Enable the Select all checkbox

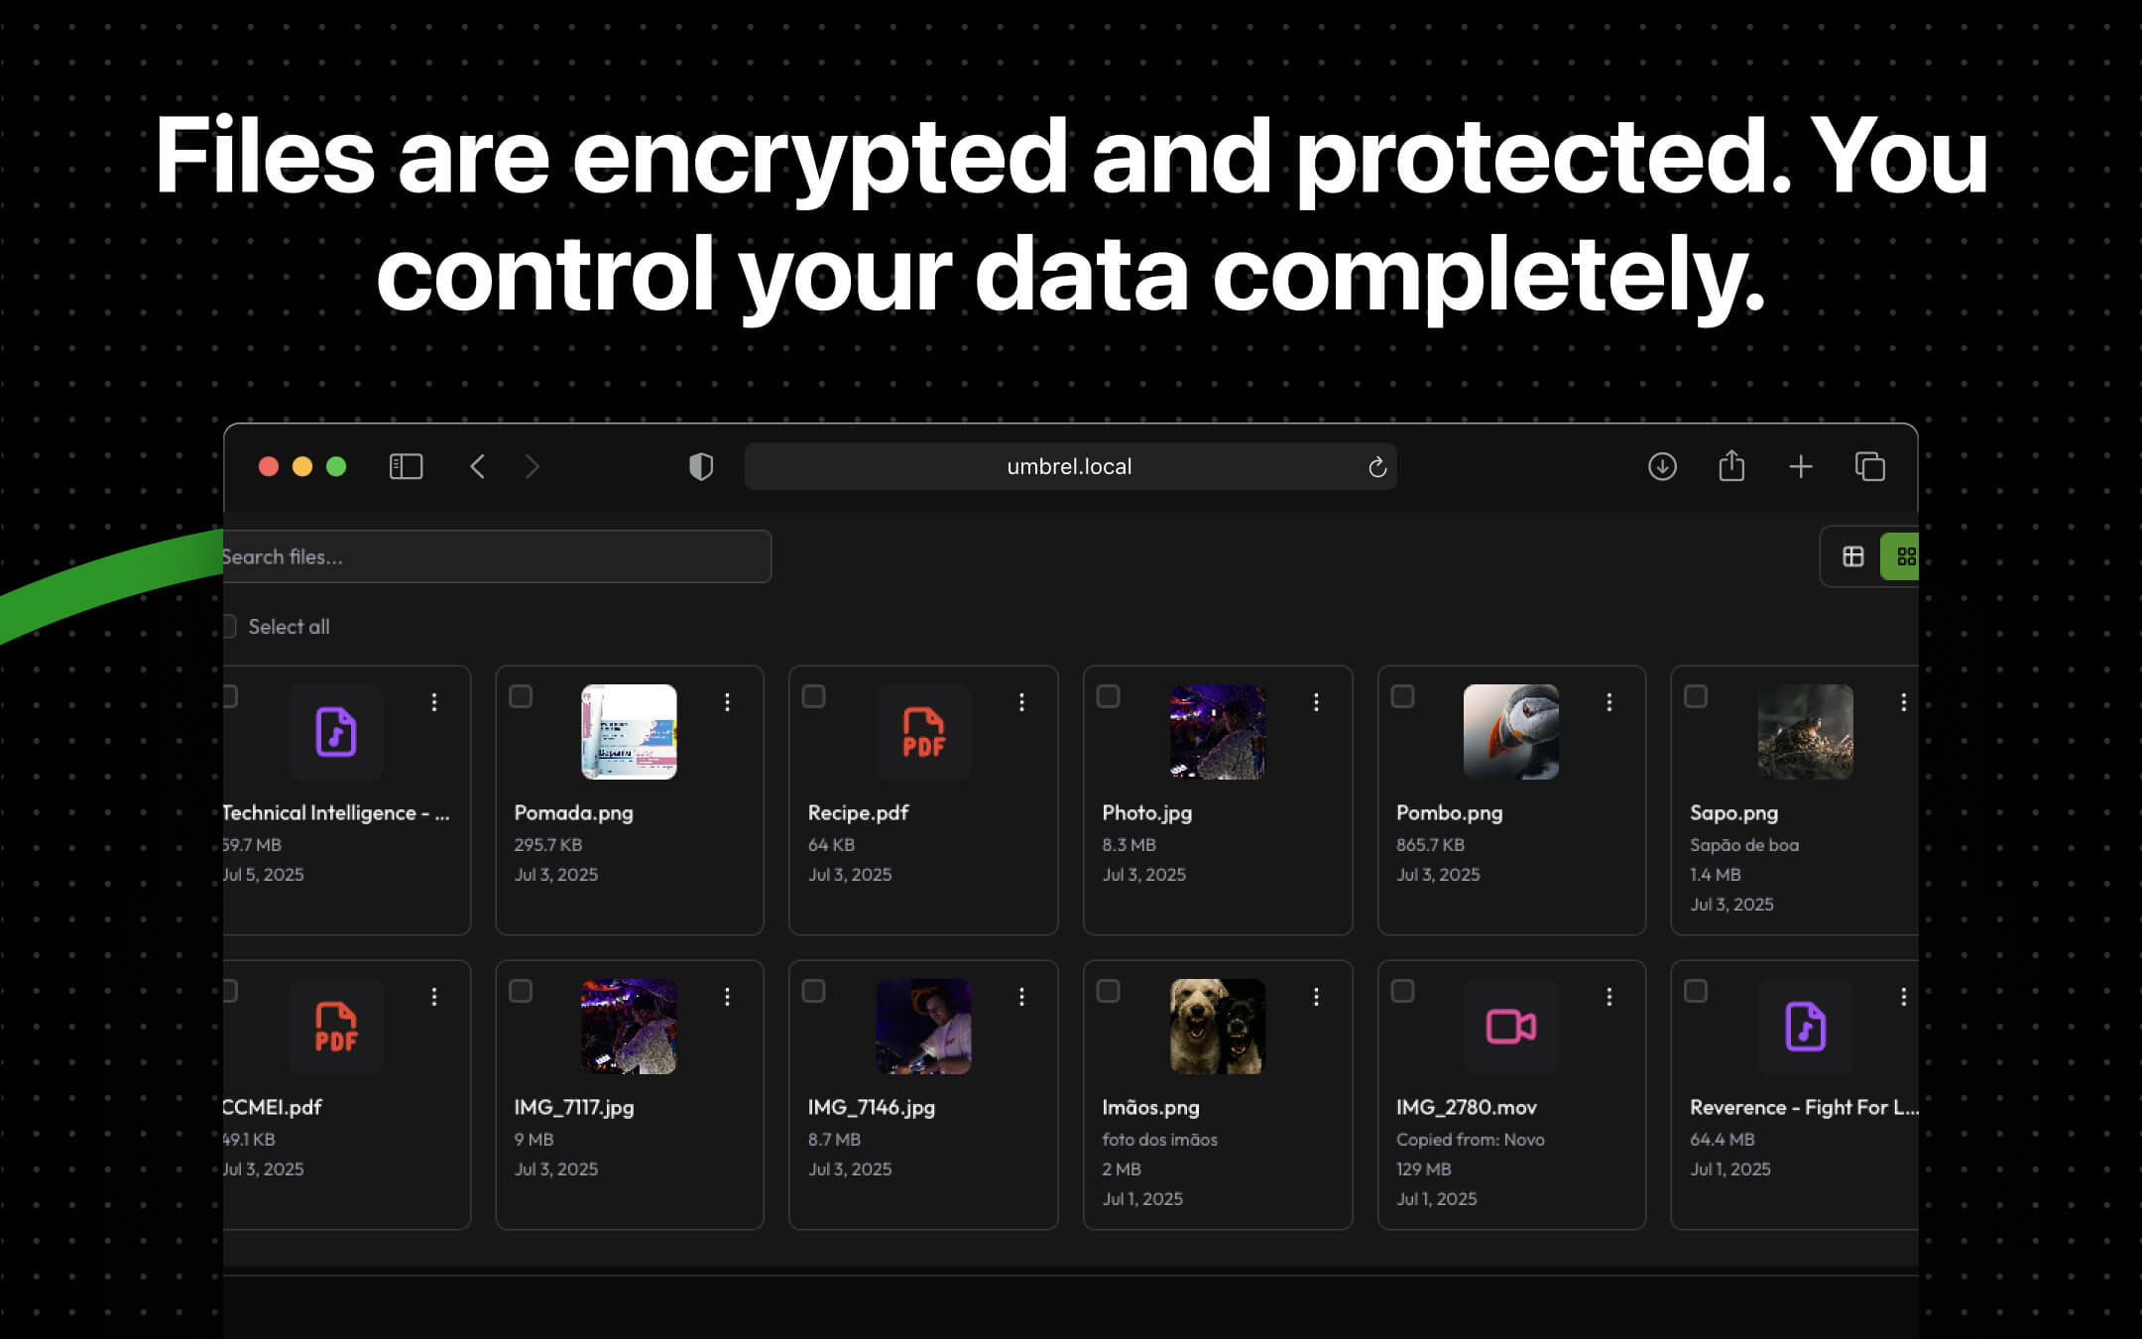[x=229, y=626]
